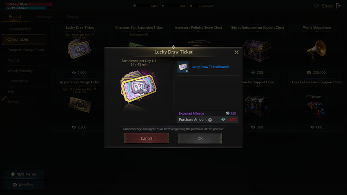The width and height of the screenshot is (347, 195).
Task: Open the Lucky Draw Ticket(Bound) link
Action: pyautogui.click(x=210, y=67)
